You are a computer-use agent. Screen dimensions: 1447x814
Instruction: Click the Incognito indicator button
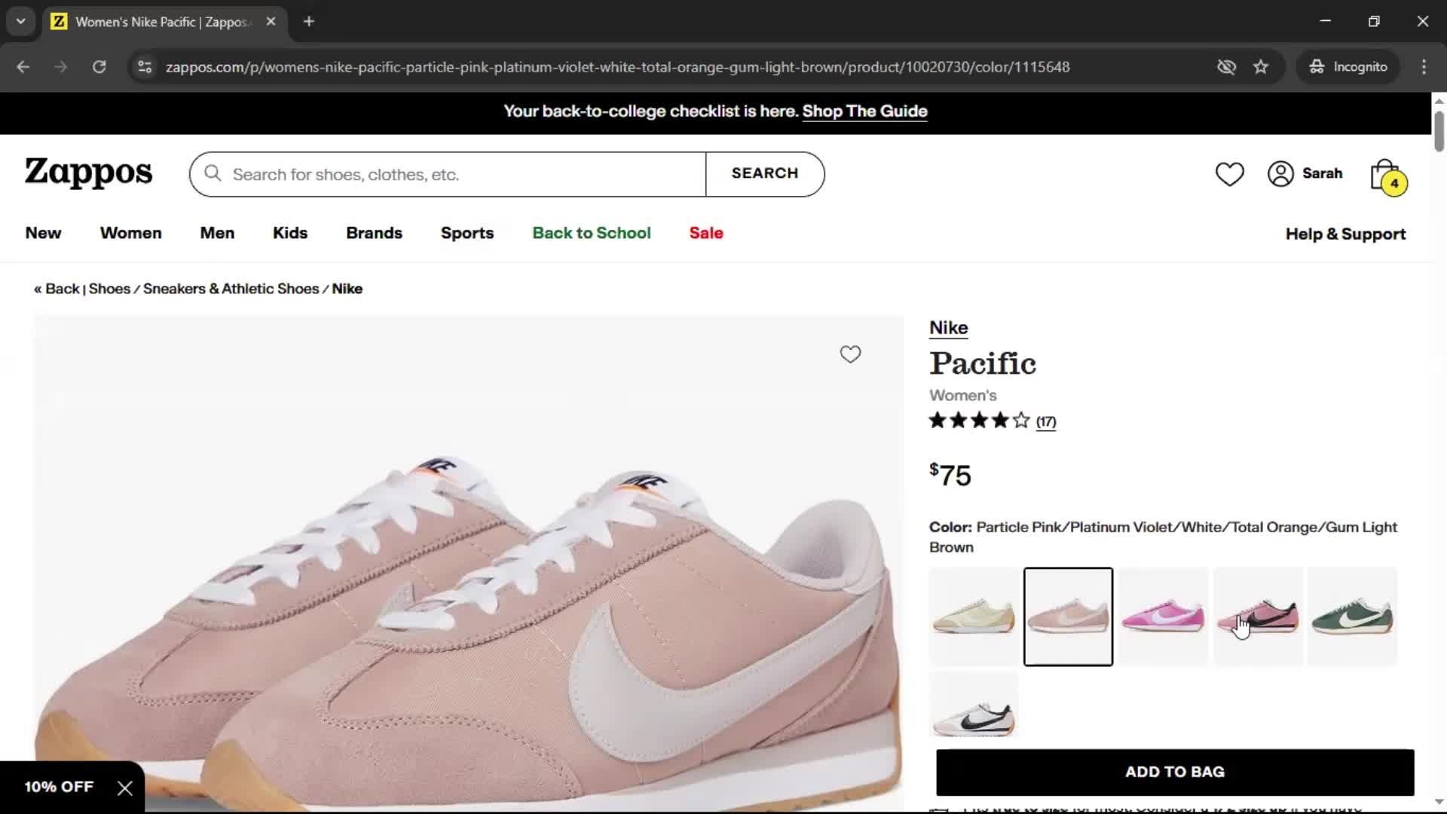1348,67
